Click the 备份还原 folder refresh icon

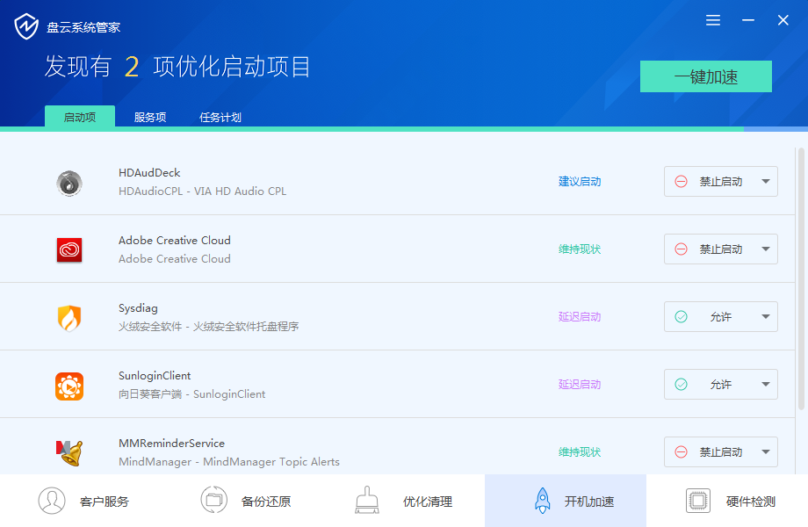coord(213,500)
